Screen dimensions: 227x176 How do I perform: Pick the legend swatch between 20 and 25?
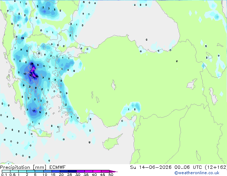click(x=64, y=171)
